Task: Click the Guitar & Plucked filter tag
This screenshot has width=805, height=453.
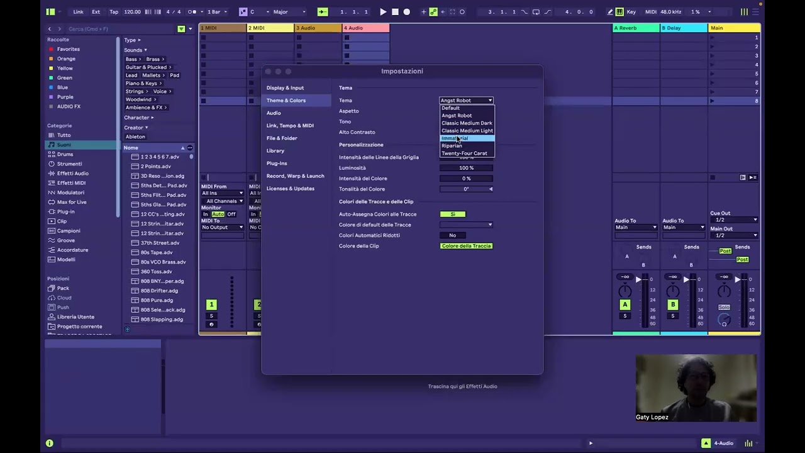Action: coord(148,67)
